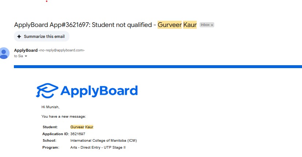Click the sparkle icon beside Summarize
The height and width of the screenshot is (157, 302).
pos(19,36)
